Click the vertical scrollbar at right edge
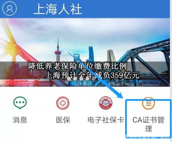This screenshot has height=142, width=172. pos(171,71)
